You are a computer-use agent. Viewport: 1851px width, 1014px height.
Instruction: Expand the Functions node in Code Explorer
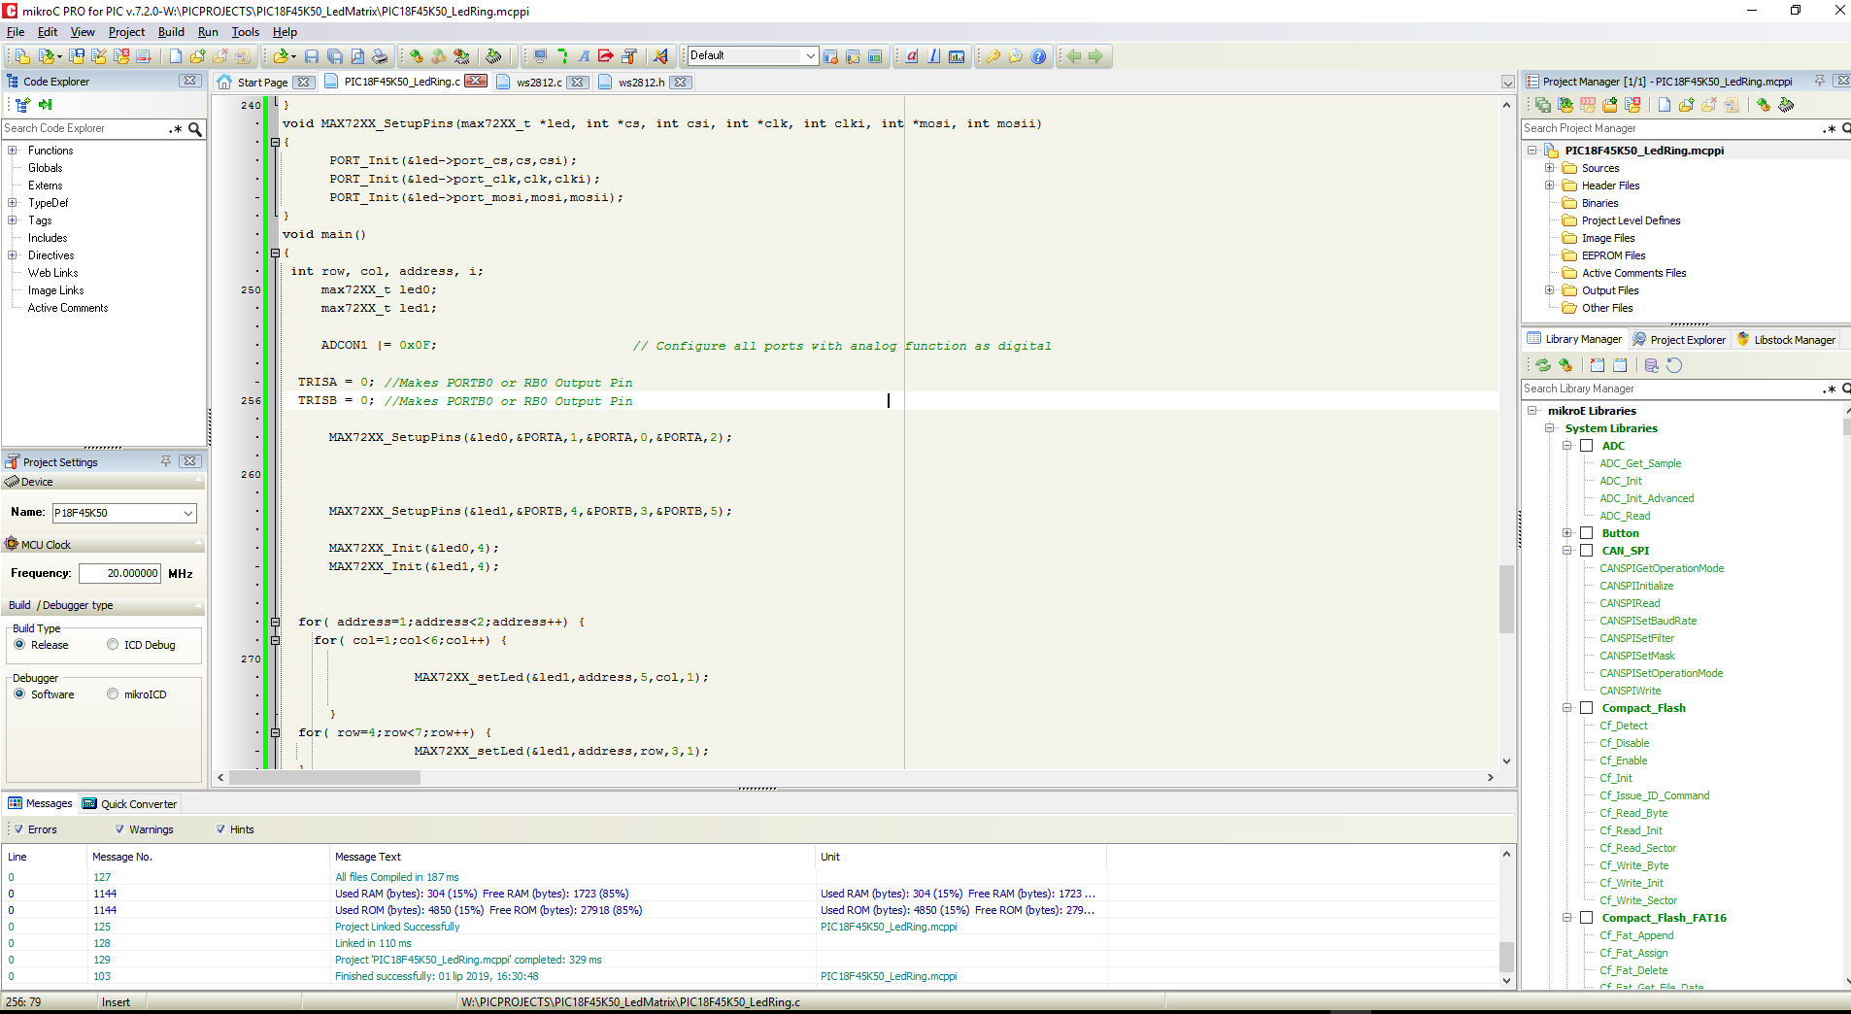tap(12, 151)
